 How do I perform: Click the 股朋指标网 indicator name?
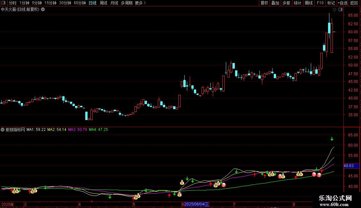(x=15, y=130)
